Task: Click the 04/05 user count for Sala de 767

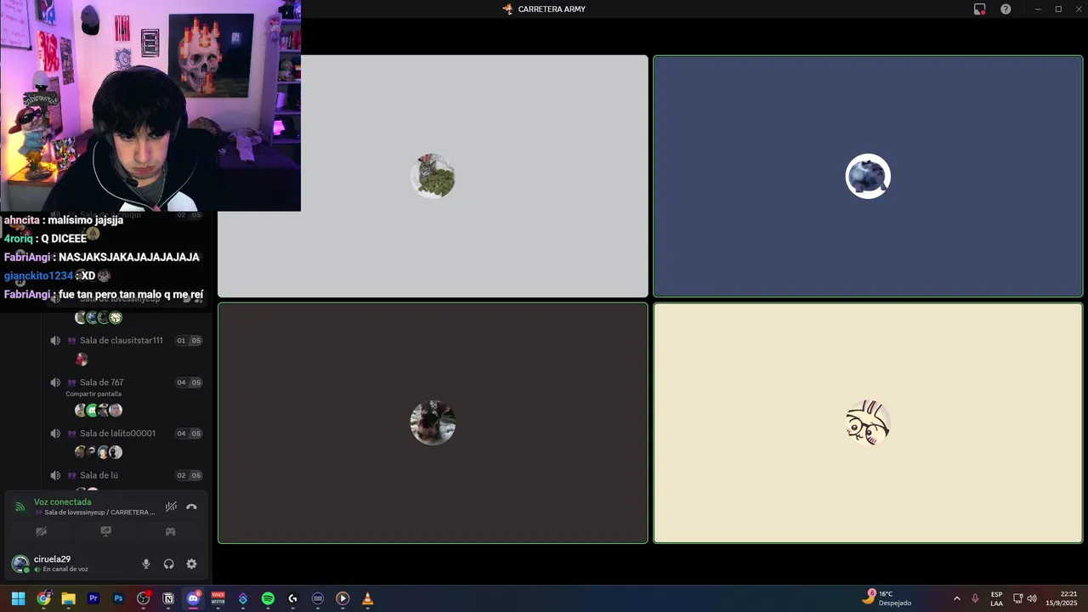Action: click(189, 382)
